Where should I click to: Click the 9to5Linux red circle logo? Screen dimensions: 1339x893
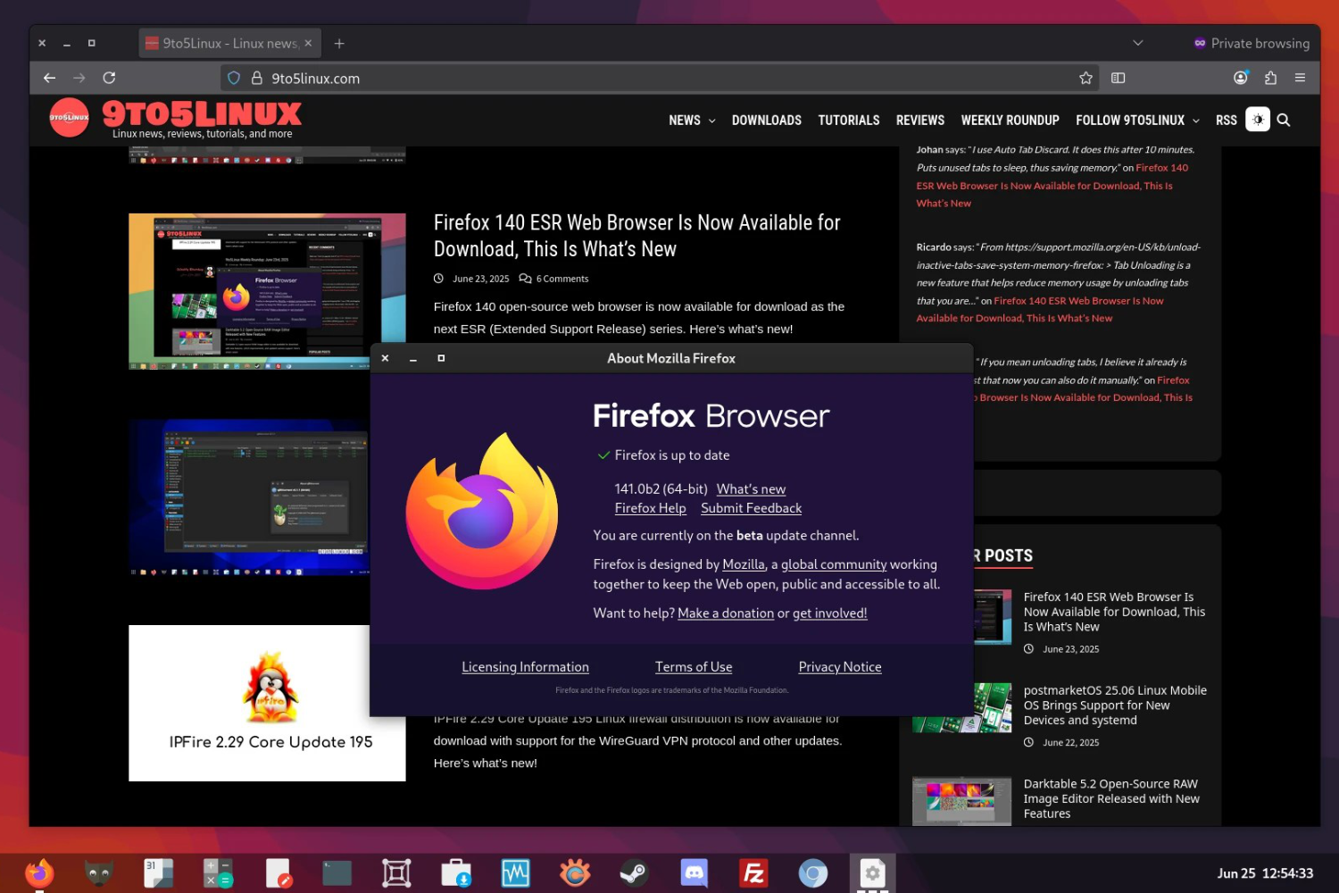click(70, 117)
